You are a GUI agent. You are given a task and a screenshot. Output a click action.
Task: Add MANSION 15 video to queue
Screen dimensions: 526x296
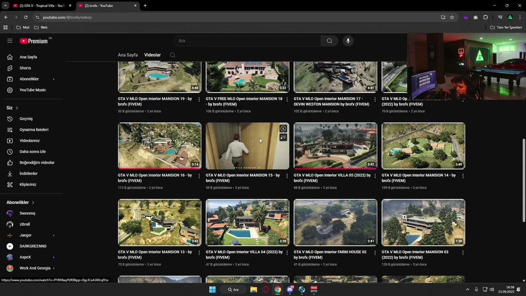(283, 138)
